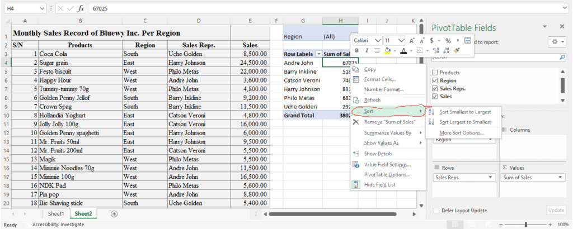This screenshot has height=229, width=573.
Task: Open the Name Box dropdown arrow
Action: pos(43,8)
